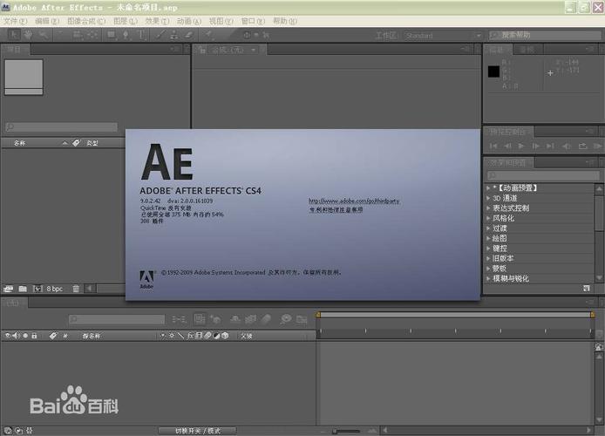Expand the 旧版本 effects category
This screenshot has width=605, height=436.
(488, 258)
